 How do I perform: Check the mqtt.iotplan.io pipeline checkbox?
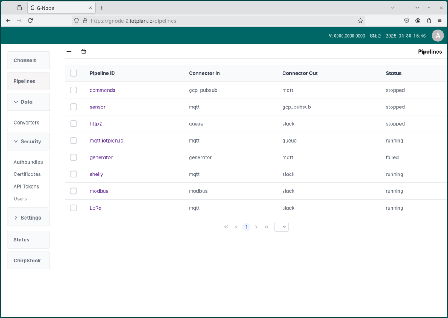[x=74, y=141]
